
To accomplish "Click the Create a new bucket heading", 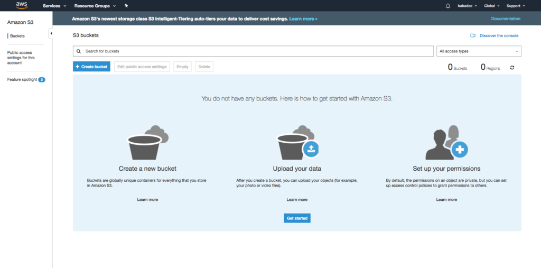I will 148,169.
